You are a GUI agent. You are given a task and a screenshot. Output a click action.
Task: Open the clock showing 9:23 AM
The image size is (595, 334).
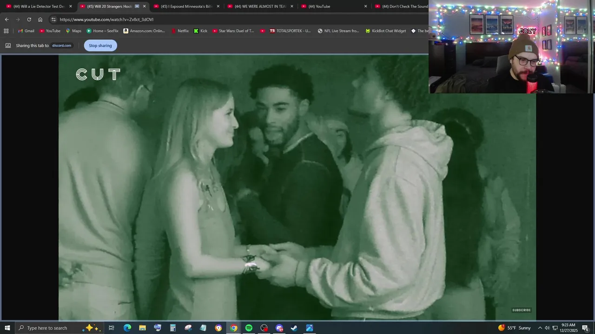coord(568,328)
